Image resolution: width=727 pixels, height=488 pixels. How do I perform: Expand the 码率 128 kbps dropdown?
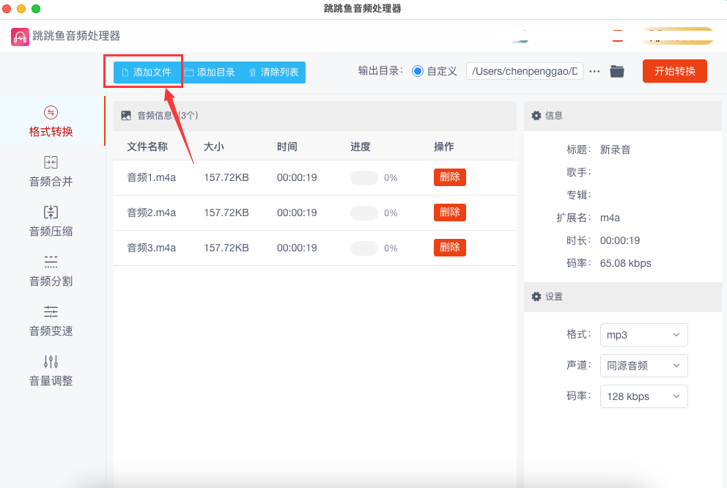(x=643, y=396)
